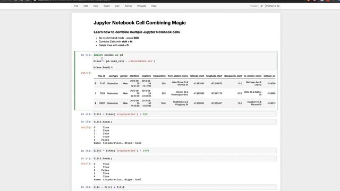The height and width of the screenshot is (191, 340).
Task: Select cell via In [7] prompt
Action: pyautogui.click(x=86, y=159)
